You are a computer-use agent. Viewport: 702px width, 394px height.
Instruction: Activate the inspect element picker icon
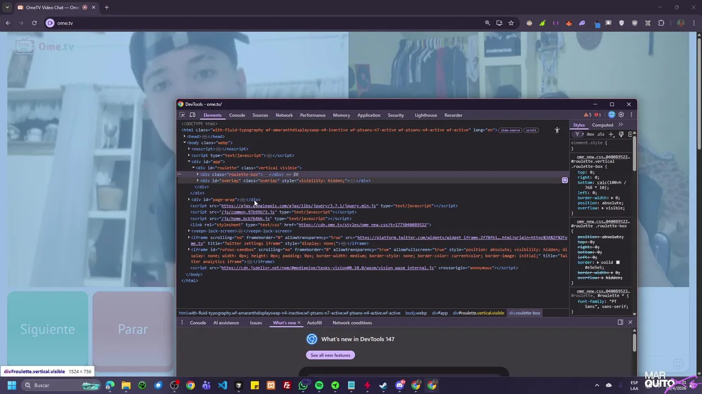(182, 115)
